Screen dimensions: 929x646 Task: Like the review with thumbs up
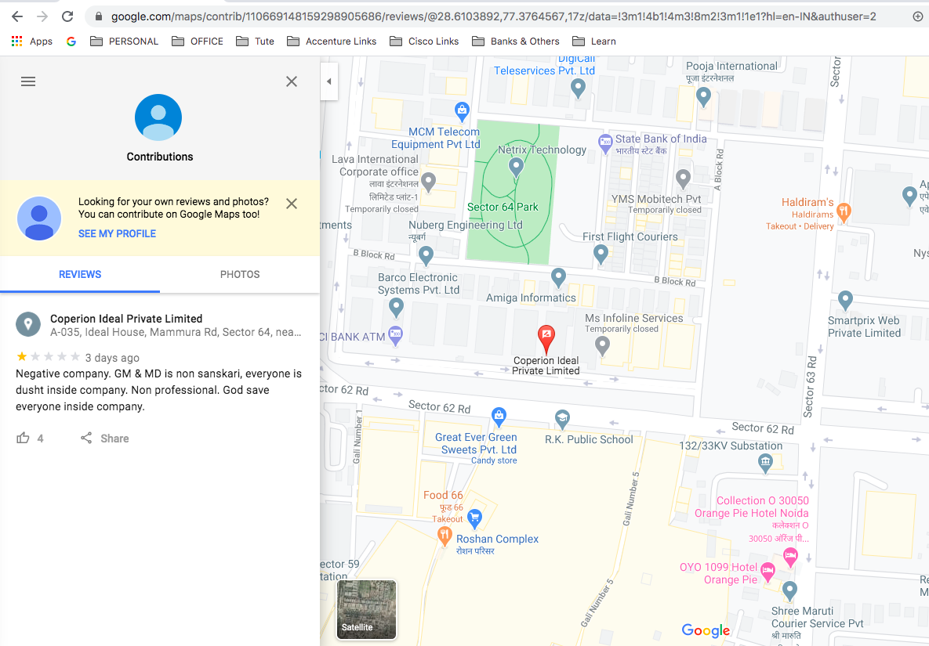(23, 438)
